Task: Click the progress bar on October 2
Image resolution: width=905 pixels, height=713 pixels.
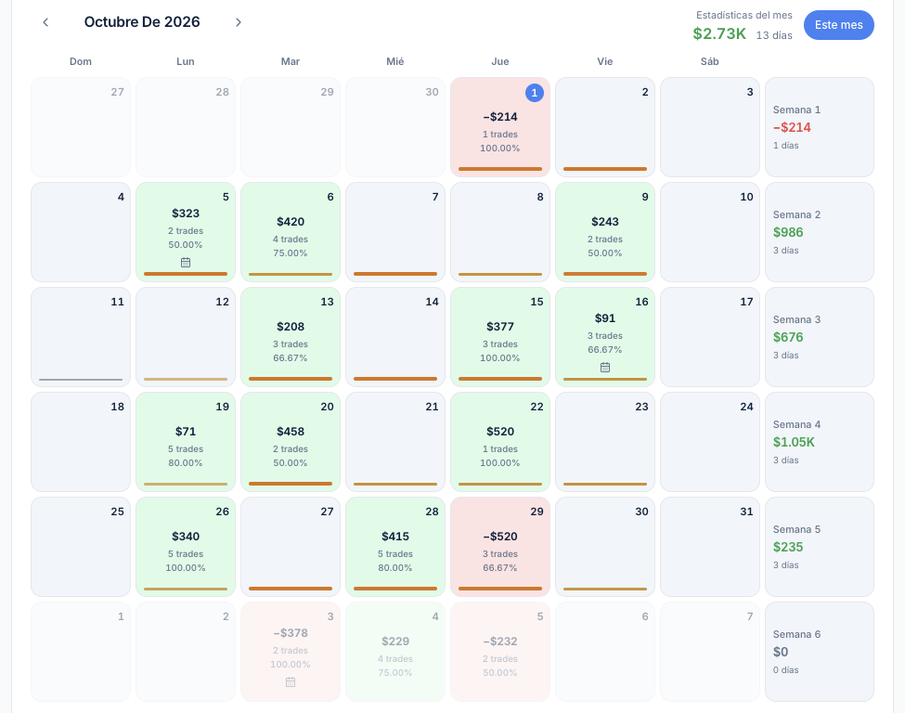Action: [x=605, y=169]
